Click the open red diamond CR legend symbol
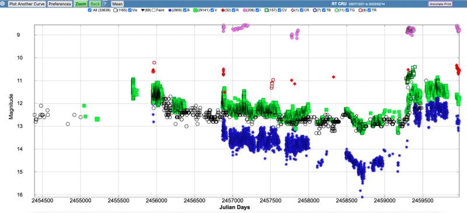 point(293,10)
